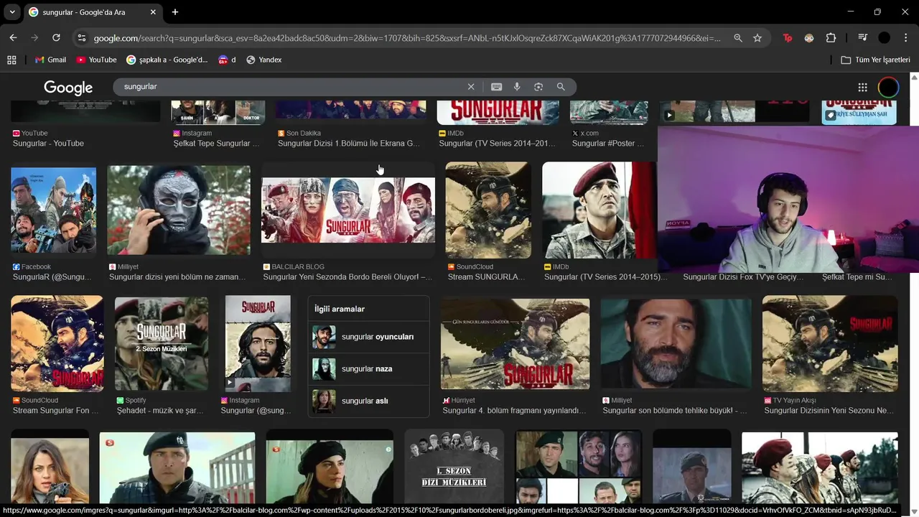
Task: Open the Tüm Yer İşaretleri folder
Action: [875, 60]
